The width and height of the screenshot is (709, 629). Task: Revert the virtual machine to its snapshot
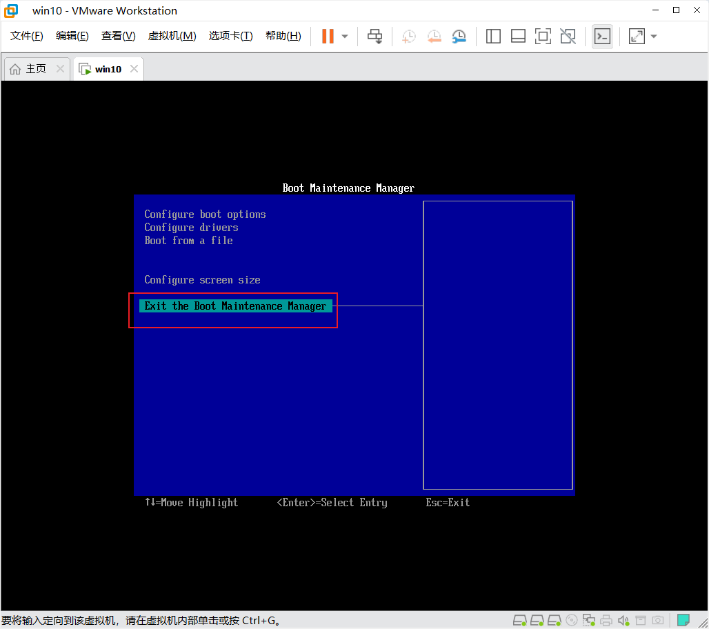click(x=434, y=36)
